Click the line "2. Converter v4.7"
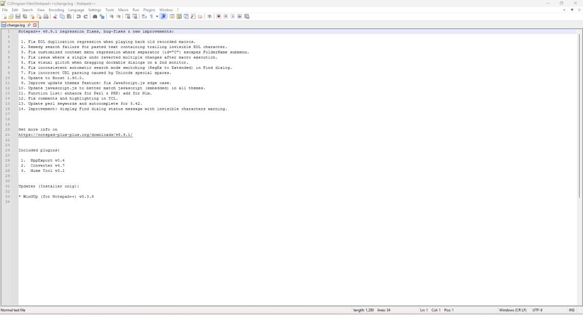This screenshot has width=583, height=315. [43, 166]
